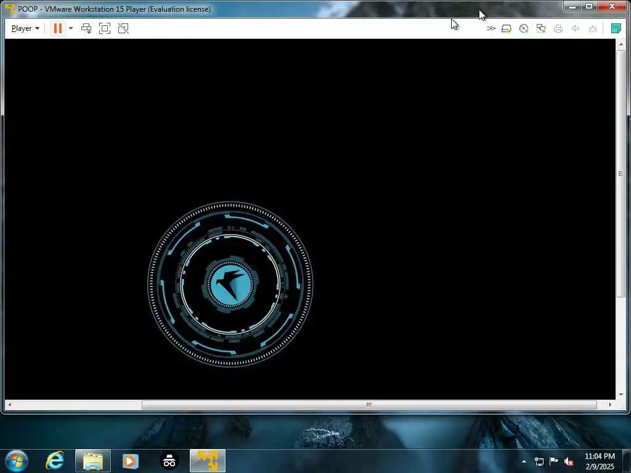The image size is (631, 473).
Task: Open Windows Media Player from taskbar
Action: click(131, 461)
